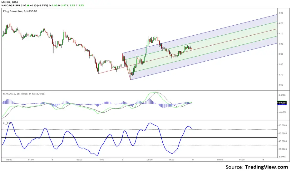Click the day 9 marker on time axis
Screen dimensions: 291x172
coord(263,159)
